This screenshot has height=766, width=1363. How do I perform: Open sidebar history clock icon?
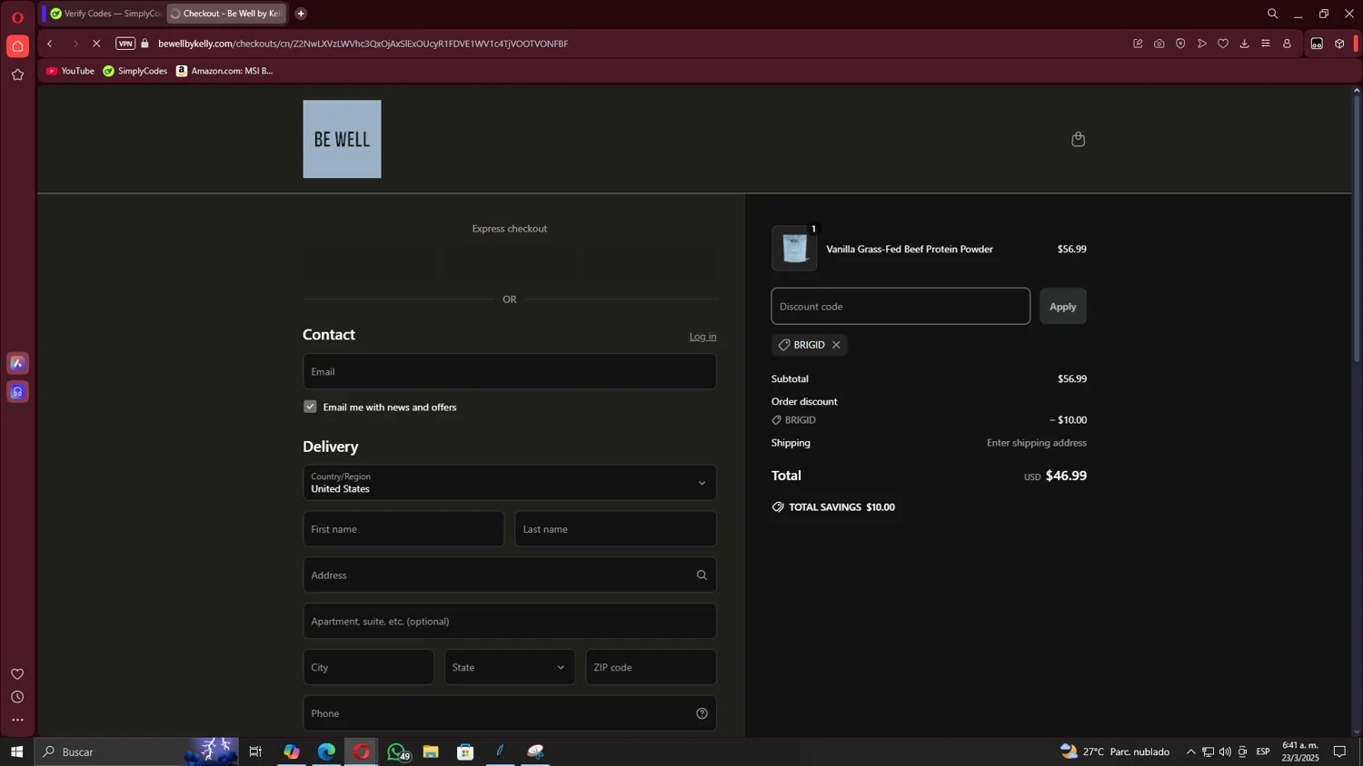click(x=17, y=697)
